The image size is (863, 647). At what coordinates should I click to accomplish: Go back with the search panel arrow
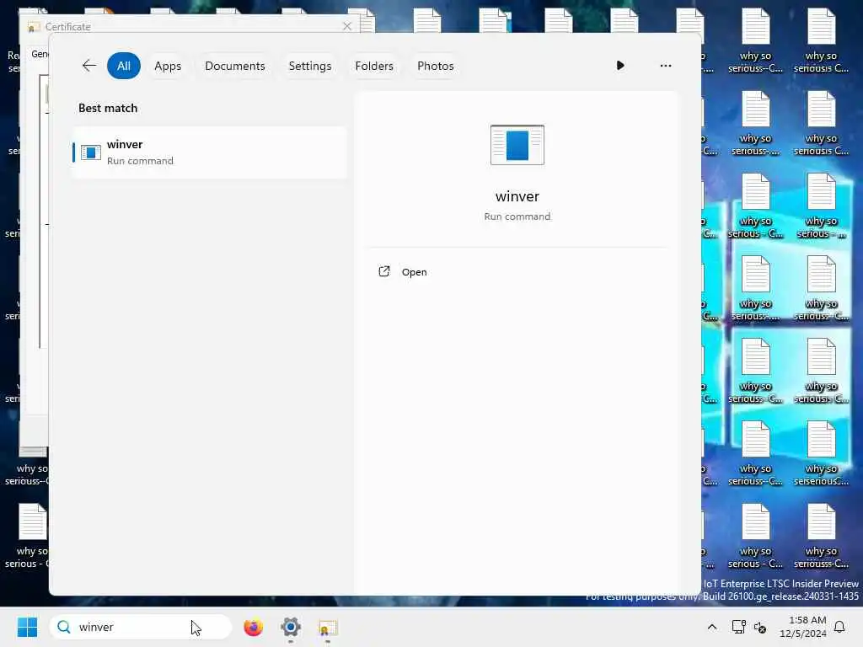(x=89, y=66)
